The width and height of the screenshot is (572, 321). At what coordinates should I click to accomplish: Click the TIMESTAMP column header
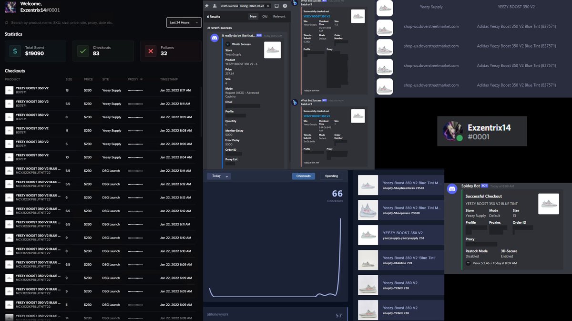tap(169, 79)
